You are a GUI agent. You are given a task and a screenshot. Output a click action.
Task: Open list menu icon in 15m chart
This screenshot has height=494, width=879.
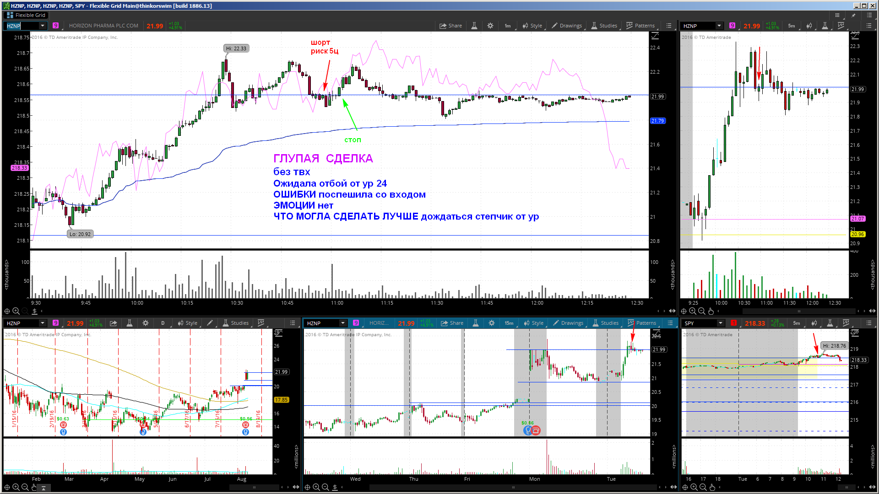pos(670,323)
